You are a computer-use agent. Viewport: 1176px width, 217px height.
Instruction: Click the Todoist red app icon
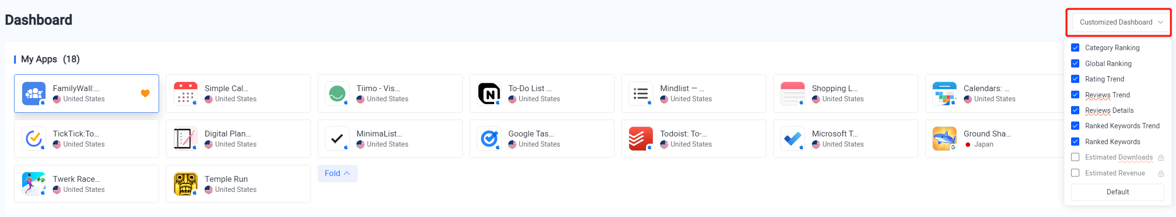(x=641, y=139)
